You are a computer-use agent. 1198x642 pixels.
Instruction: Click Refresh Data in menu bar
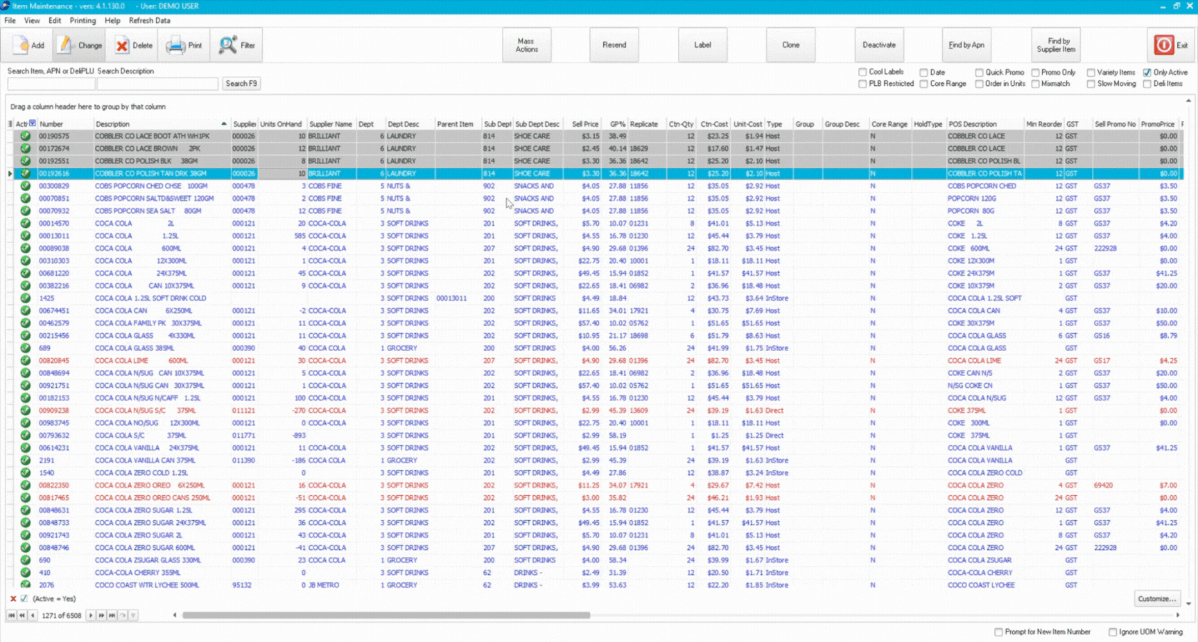[149, 21]
